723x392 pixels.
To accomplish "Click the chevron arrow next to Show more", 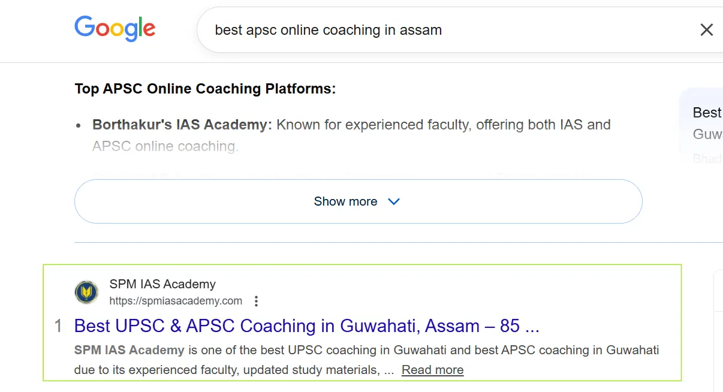I will pos(394,201).
